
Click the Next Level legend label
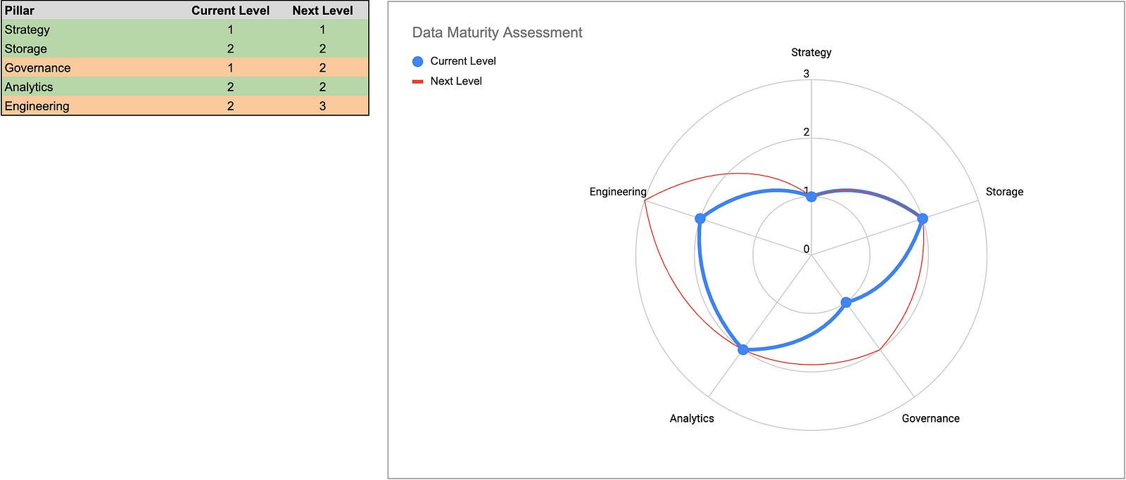coord(455,82)
